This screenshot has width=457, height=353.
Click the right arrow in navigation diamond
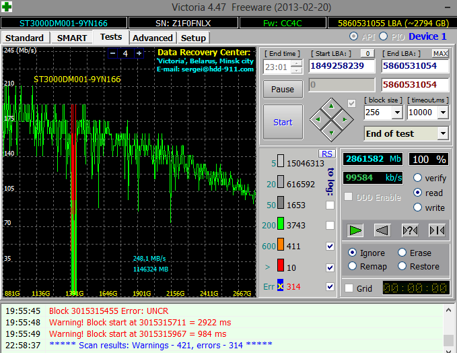[345, 120]
